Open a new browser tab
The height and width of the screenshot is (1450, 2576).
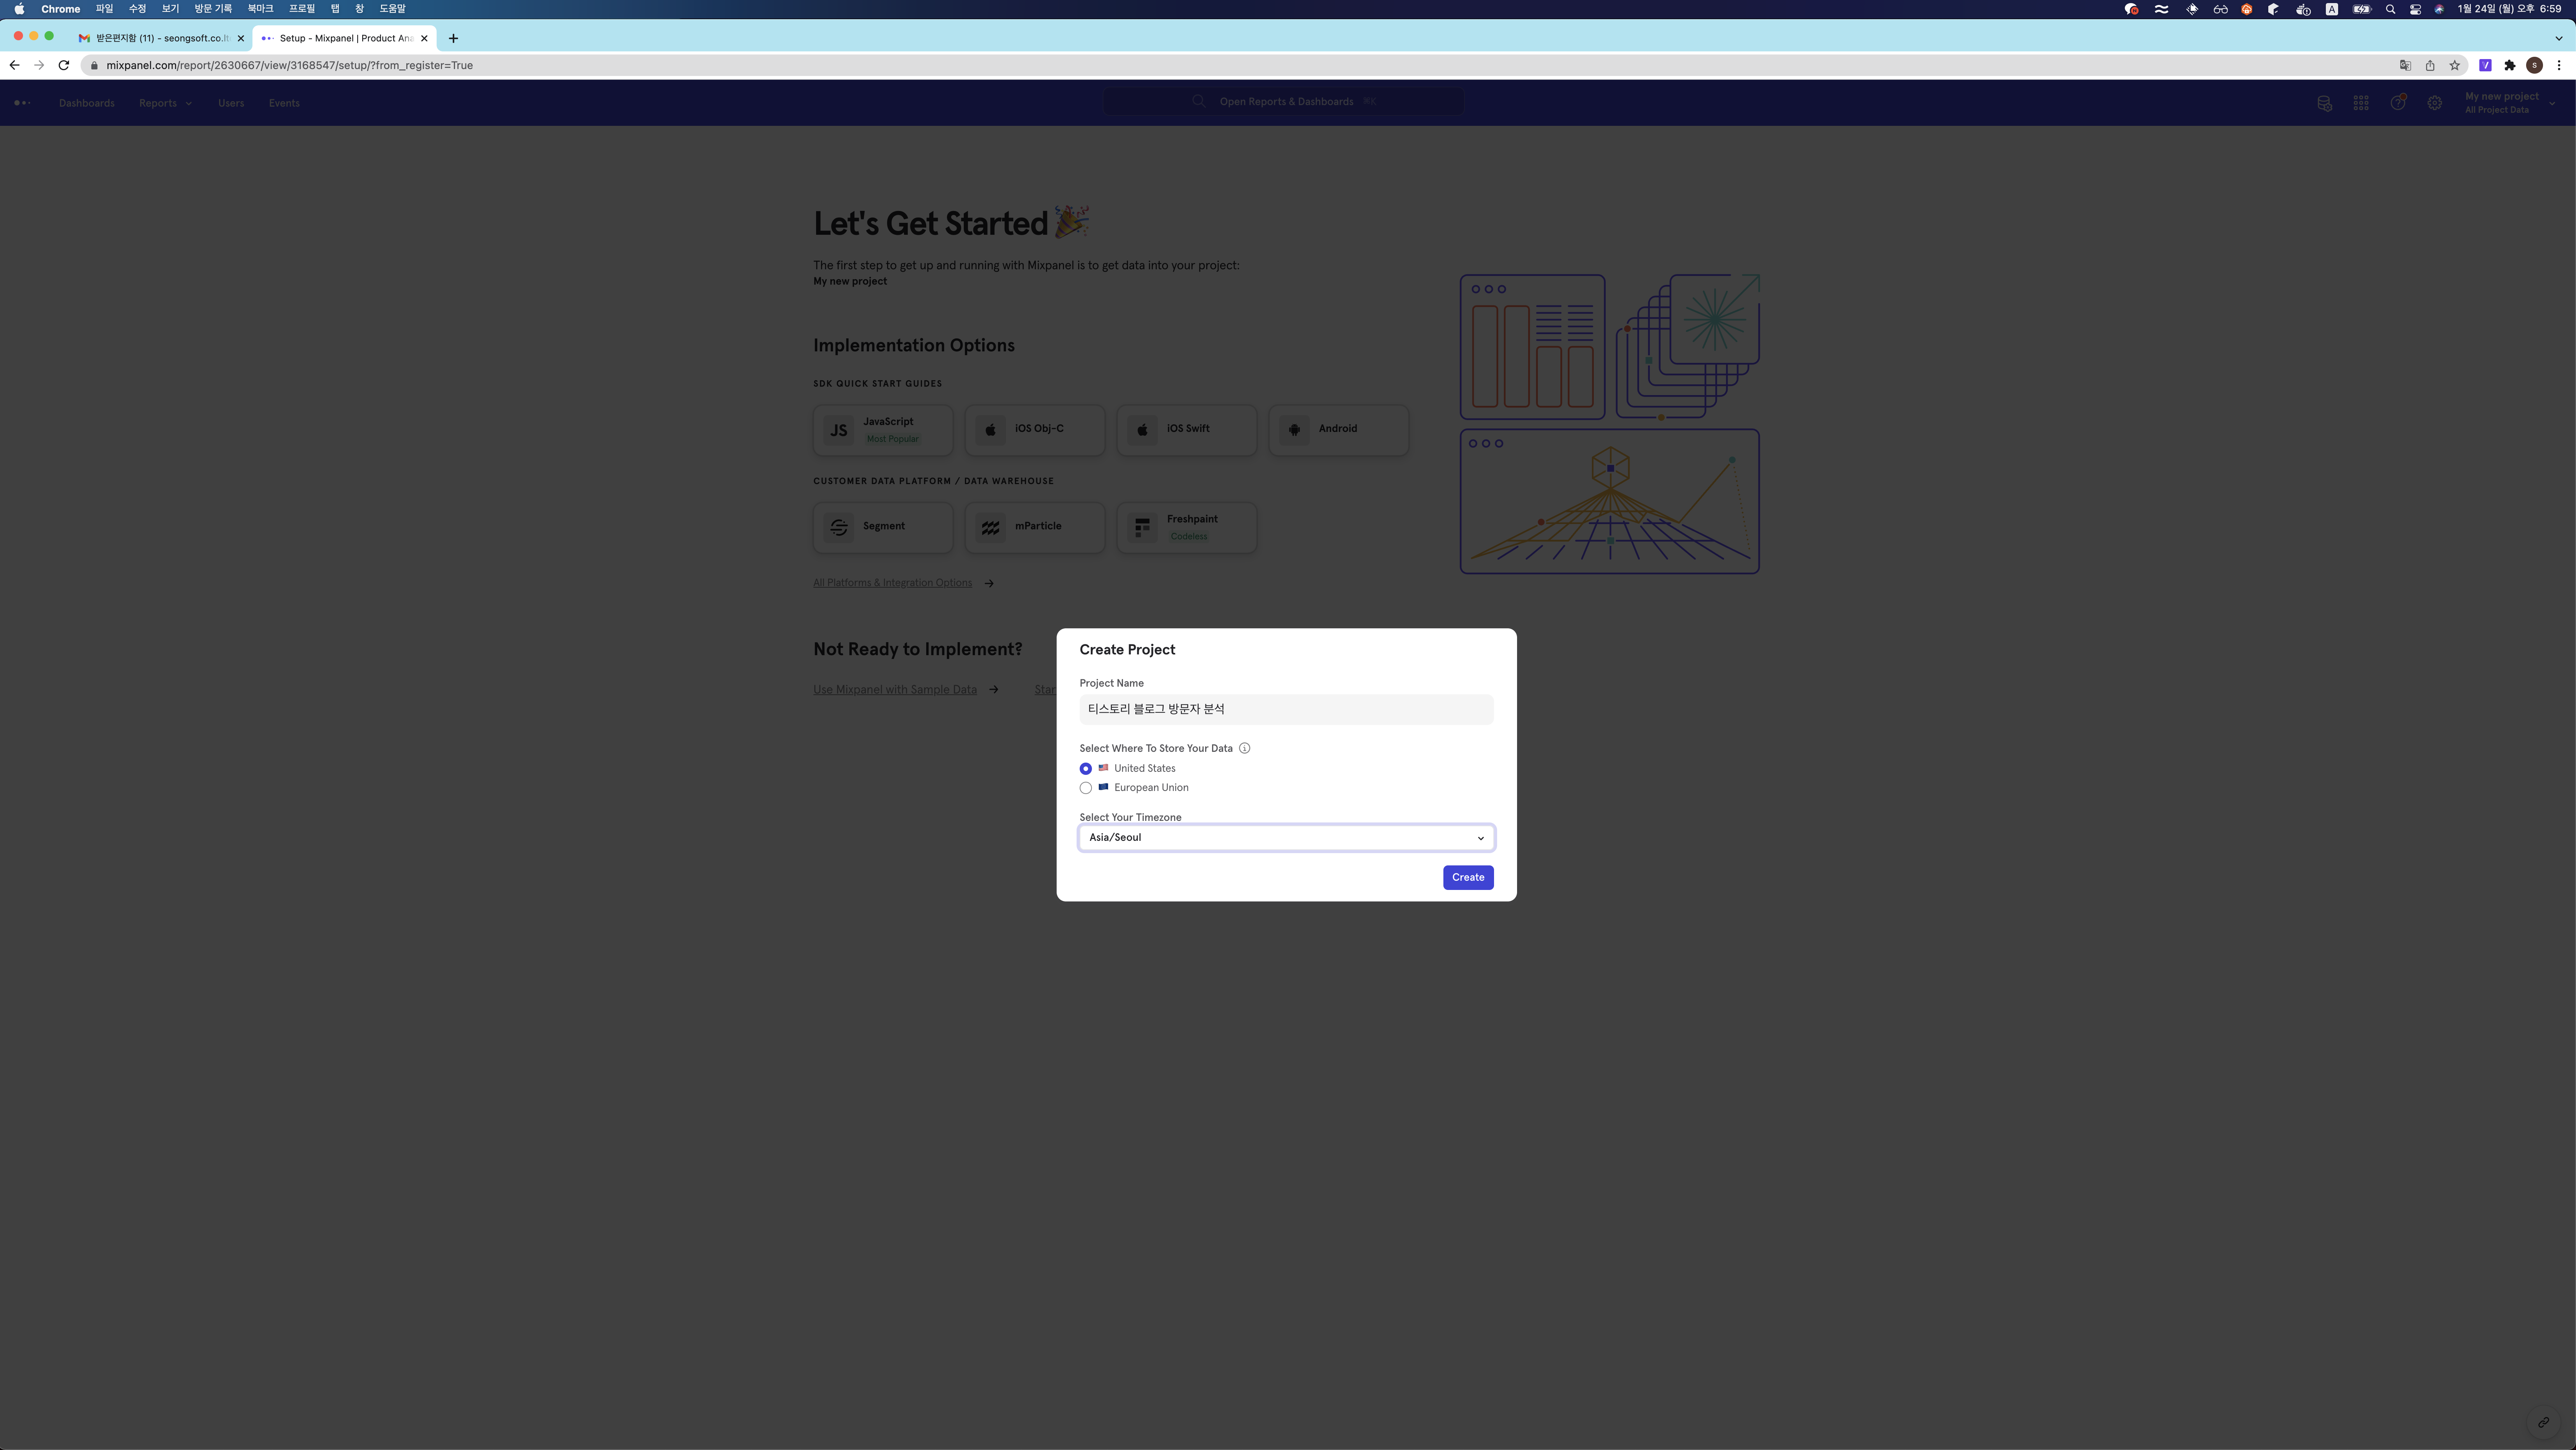coord(453,38)
